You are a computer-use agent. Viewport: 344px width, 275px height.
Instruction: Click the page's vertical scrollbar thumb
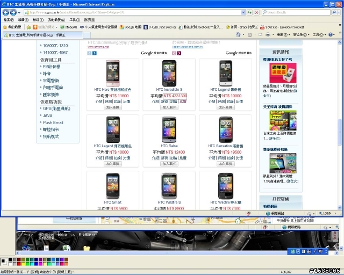tap(339, 132)
